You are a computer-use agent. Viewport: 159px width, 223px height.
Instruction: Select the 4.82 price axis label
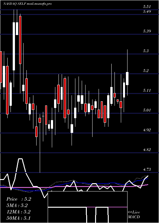point(147,150)
